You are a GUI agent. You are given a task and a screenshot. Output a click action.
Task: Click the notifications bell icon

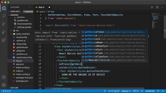[163, 91]
